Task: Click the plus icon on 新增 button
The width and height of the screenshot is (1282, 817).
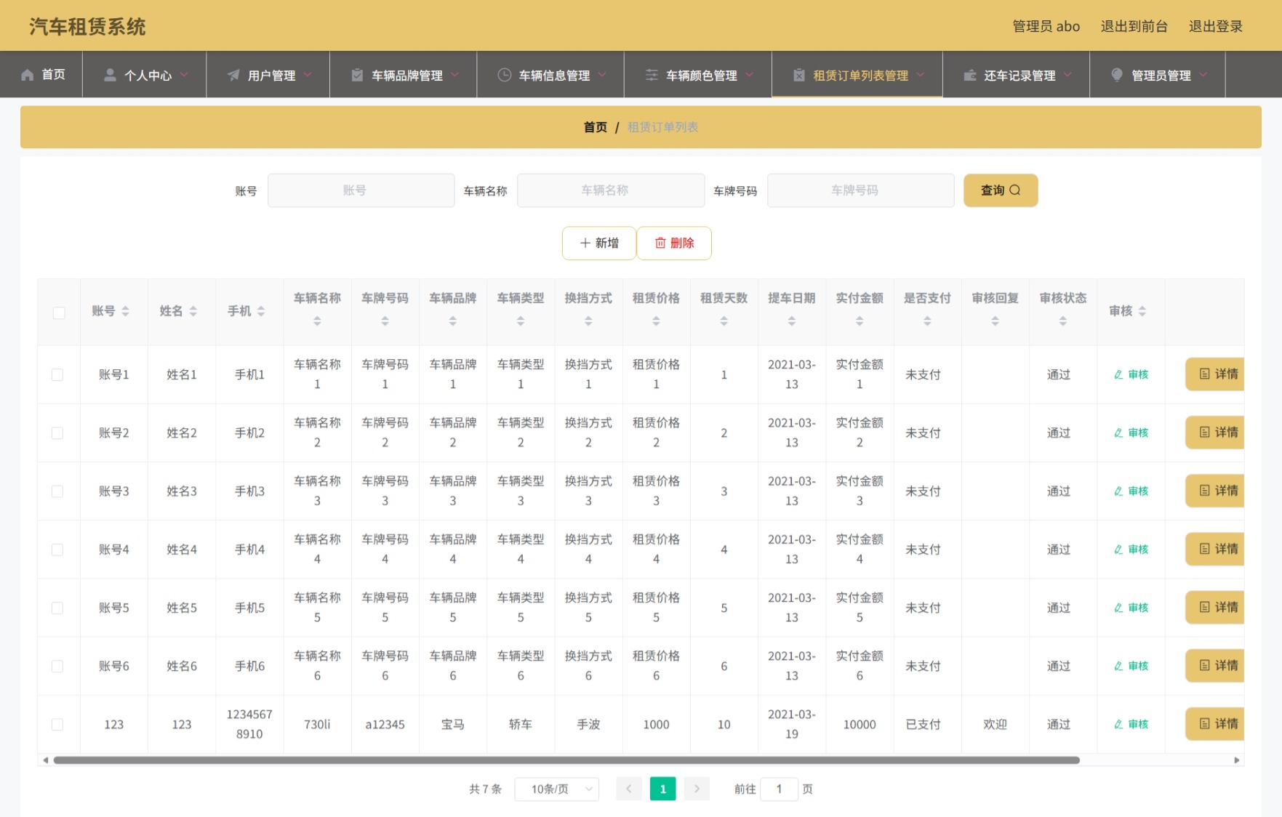Action: click(585, 243)
